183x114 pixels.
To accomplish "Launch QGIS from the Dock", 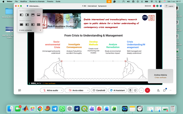I will (84, 109).
